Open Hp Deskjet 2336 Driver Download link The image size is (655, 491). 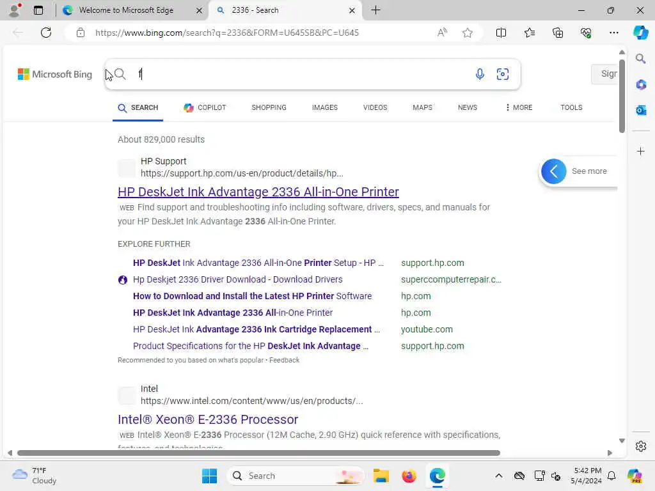238,280
